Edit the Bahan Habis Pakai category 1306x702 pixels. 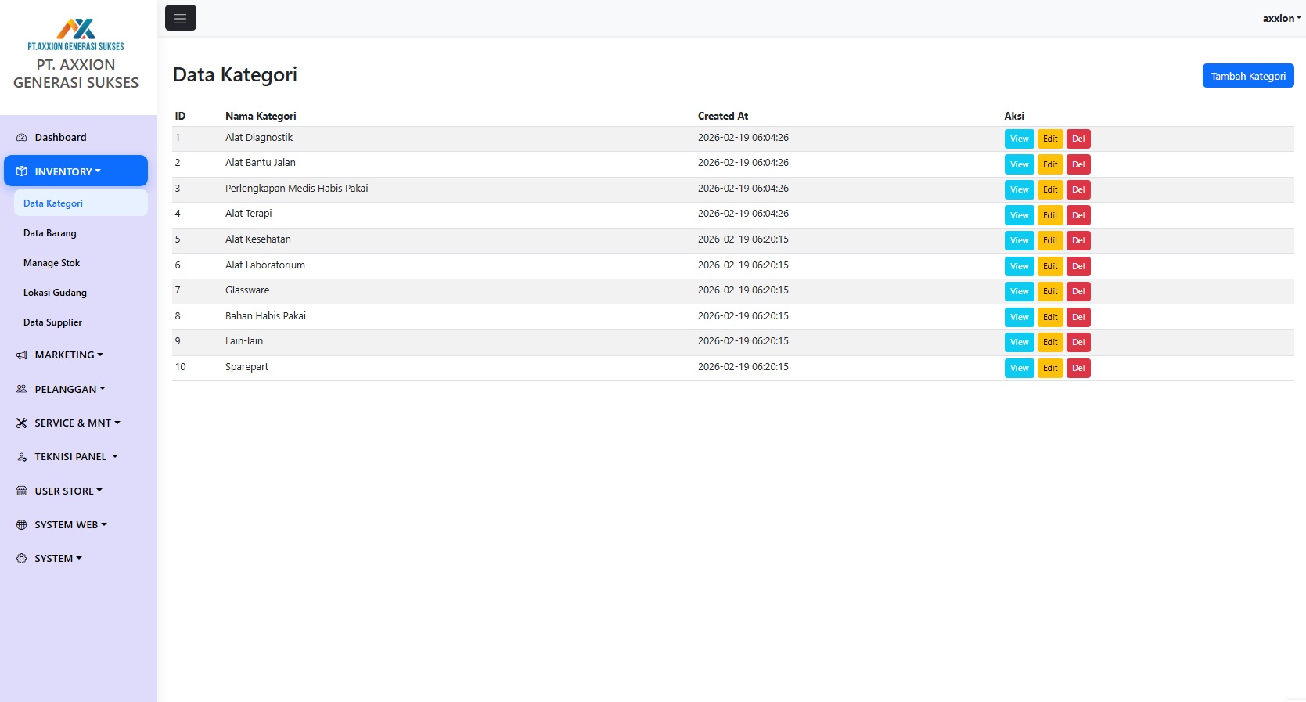1050,317
